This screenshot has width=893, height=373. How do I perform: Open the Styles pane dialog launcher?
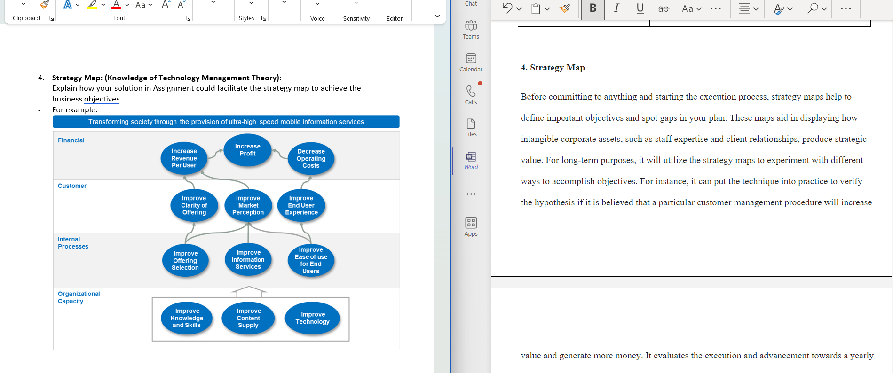coord(264,18)
